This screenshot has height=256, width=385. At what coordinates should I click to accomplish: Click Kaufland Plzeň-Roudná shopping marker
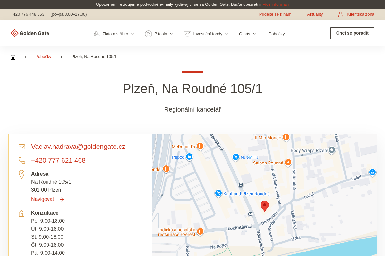pyautogui.click(x=218, y=193)
